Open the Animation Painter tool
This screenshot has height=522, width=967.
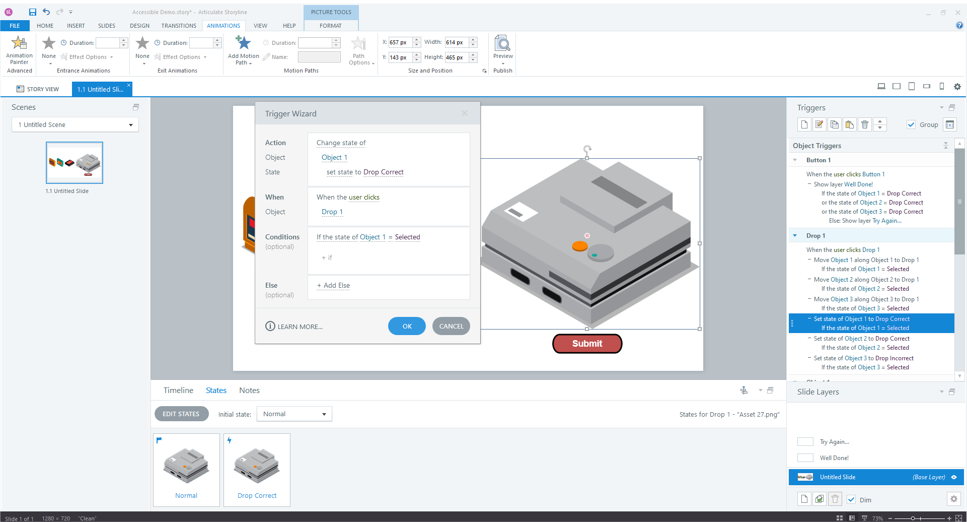tap(19, 50)
